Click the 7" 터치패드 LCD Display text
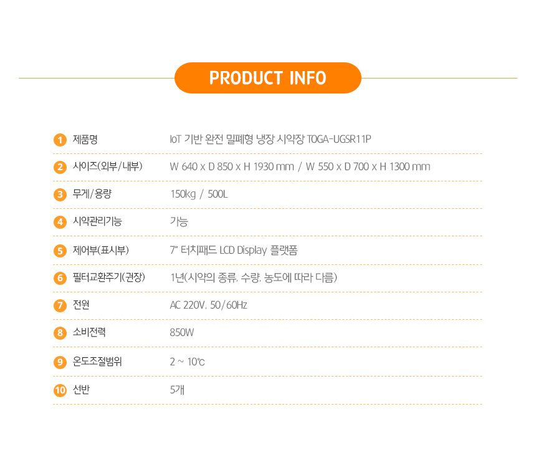 click(234, 250)
